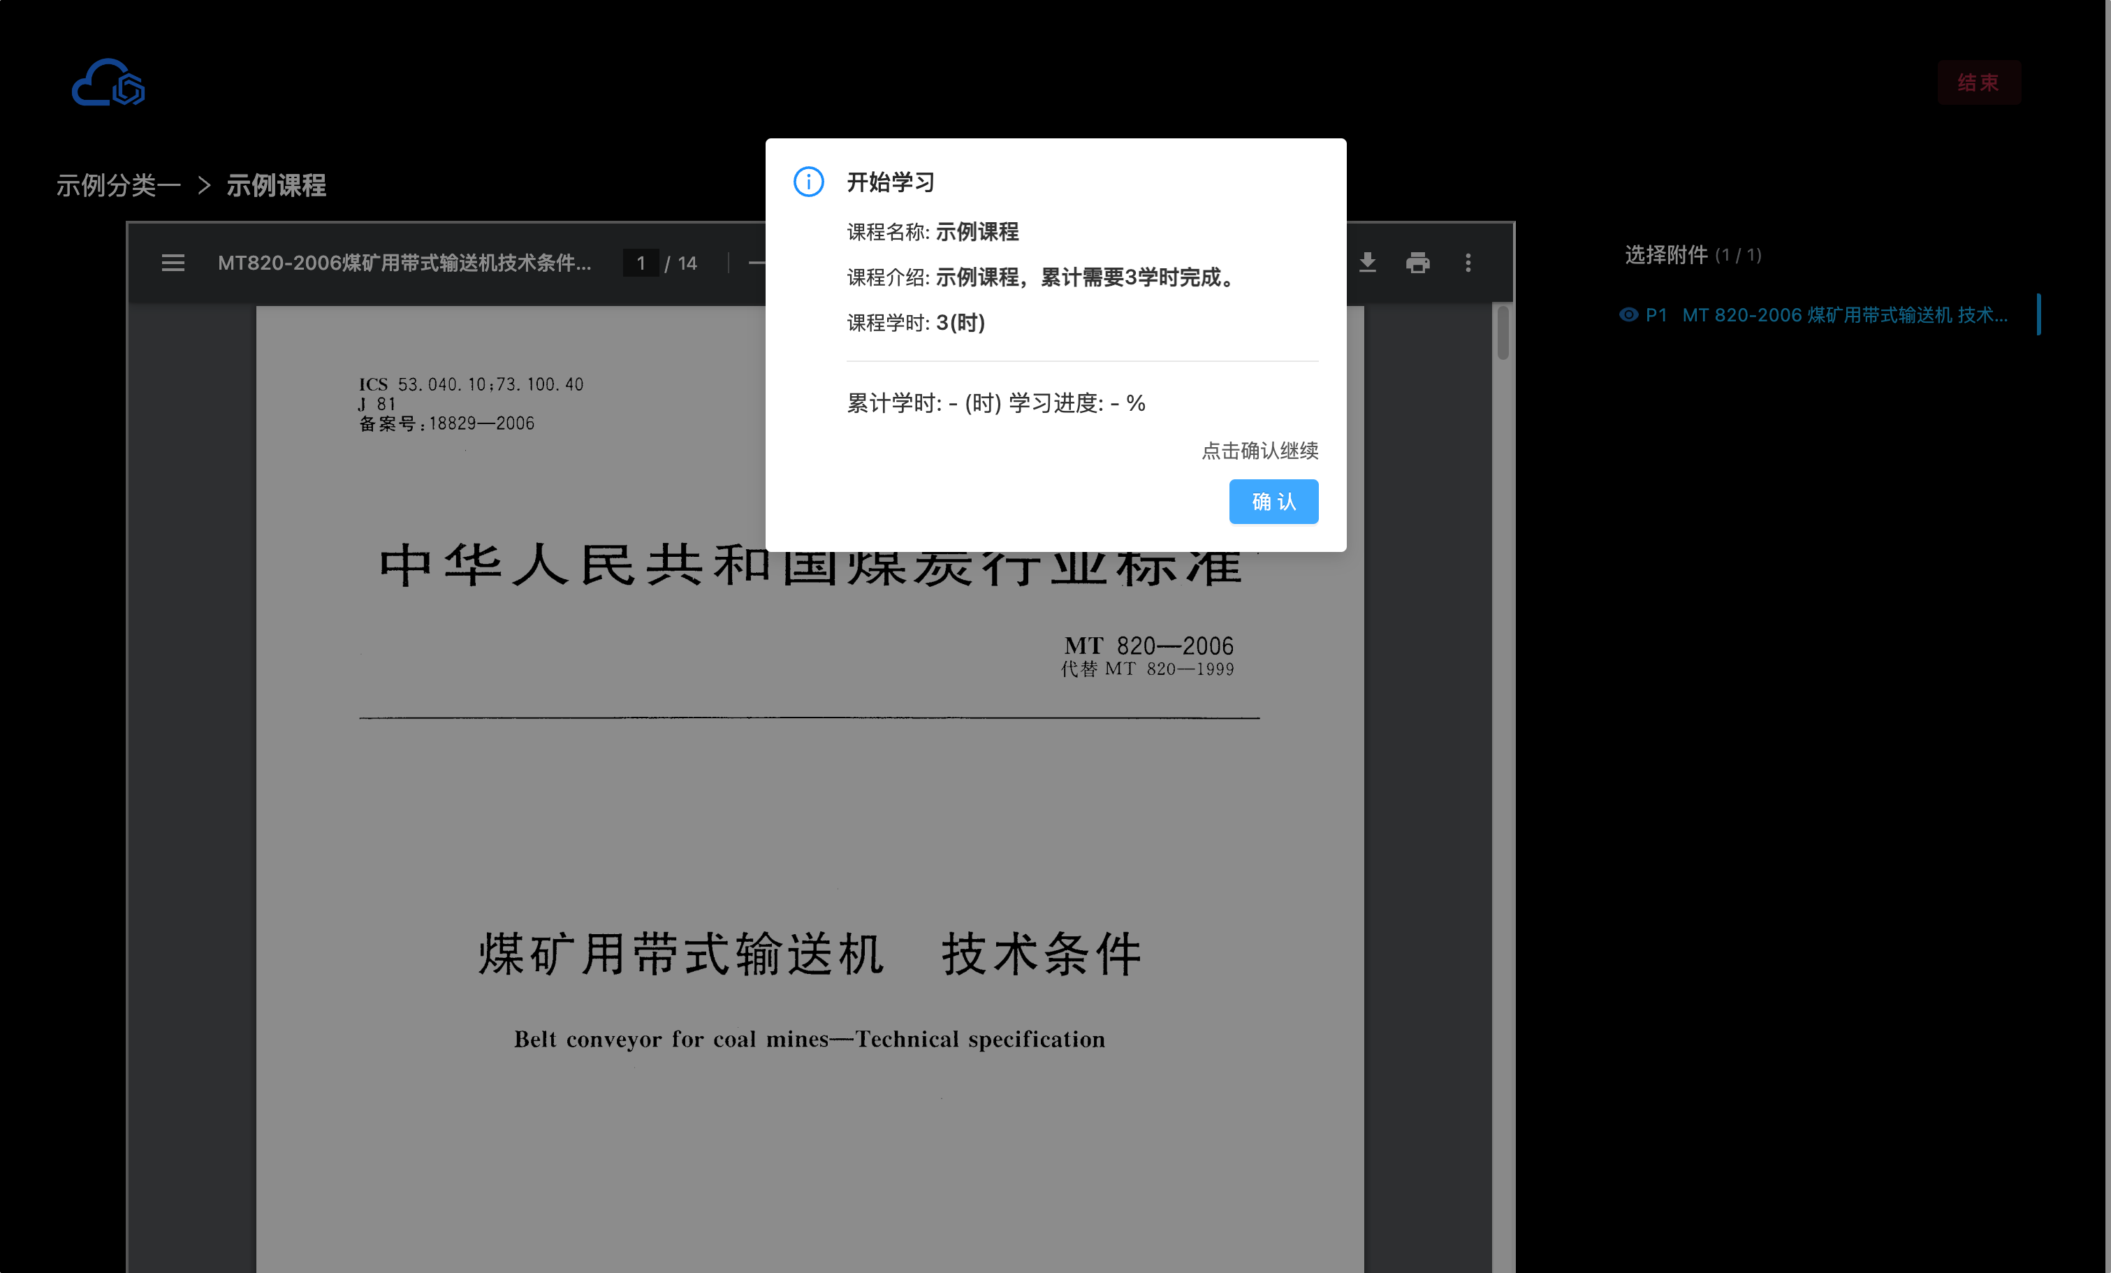Screen dimensions: 2111x1273
Task: Click the 课程学时: 3(时) line
Action: click(x=916, y=322)
